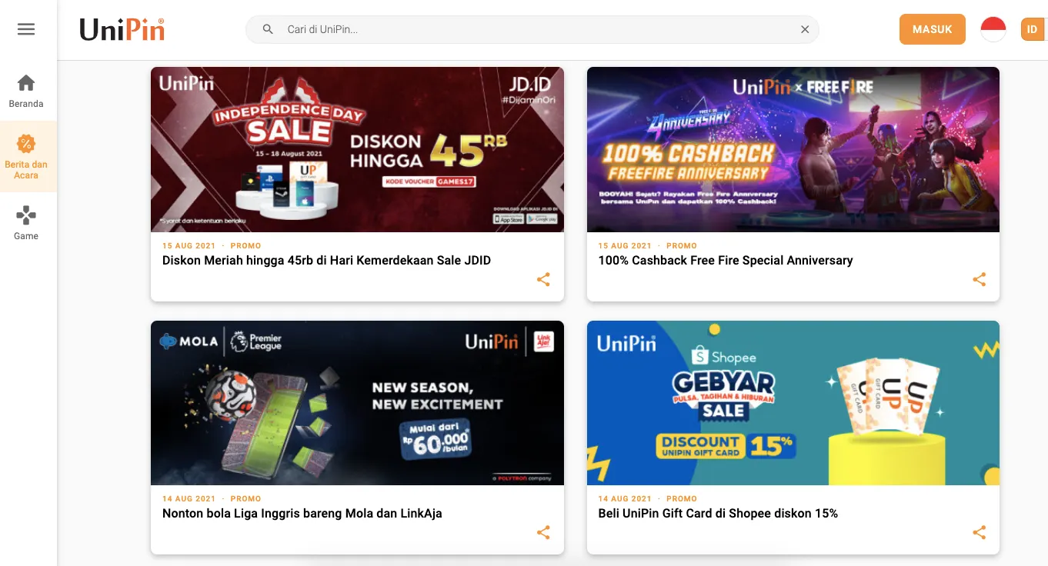Select the Indonesia flag icon
Image resolution: width=1048 pixels, height=566 pixels.
(x=993, y=29)
